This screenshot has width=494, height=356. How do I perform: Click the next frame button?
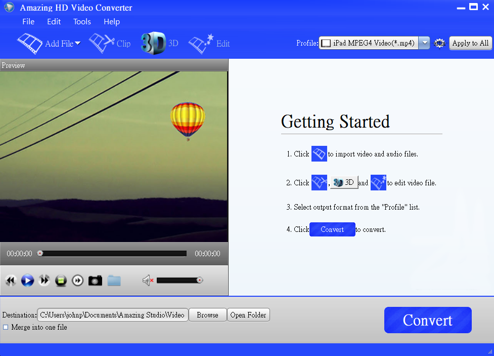tap(77, 280)
